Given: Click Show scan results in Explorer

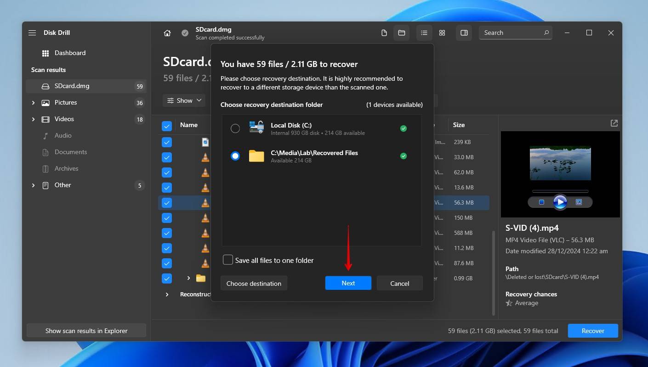Looking at the screenshot, I should pyautogui.click(x=86, y=331).
